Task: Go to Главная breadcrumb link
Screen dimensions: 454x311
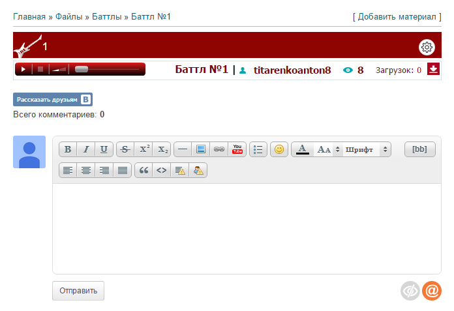Action: pyautogui.click(x=29, y=17)
